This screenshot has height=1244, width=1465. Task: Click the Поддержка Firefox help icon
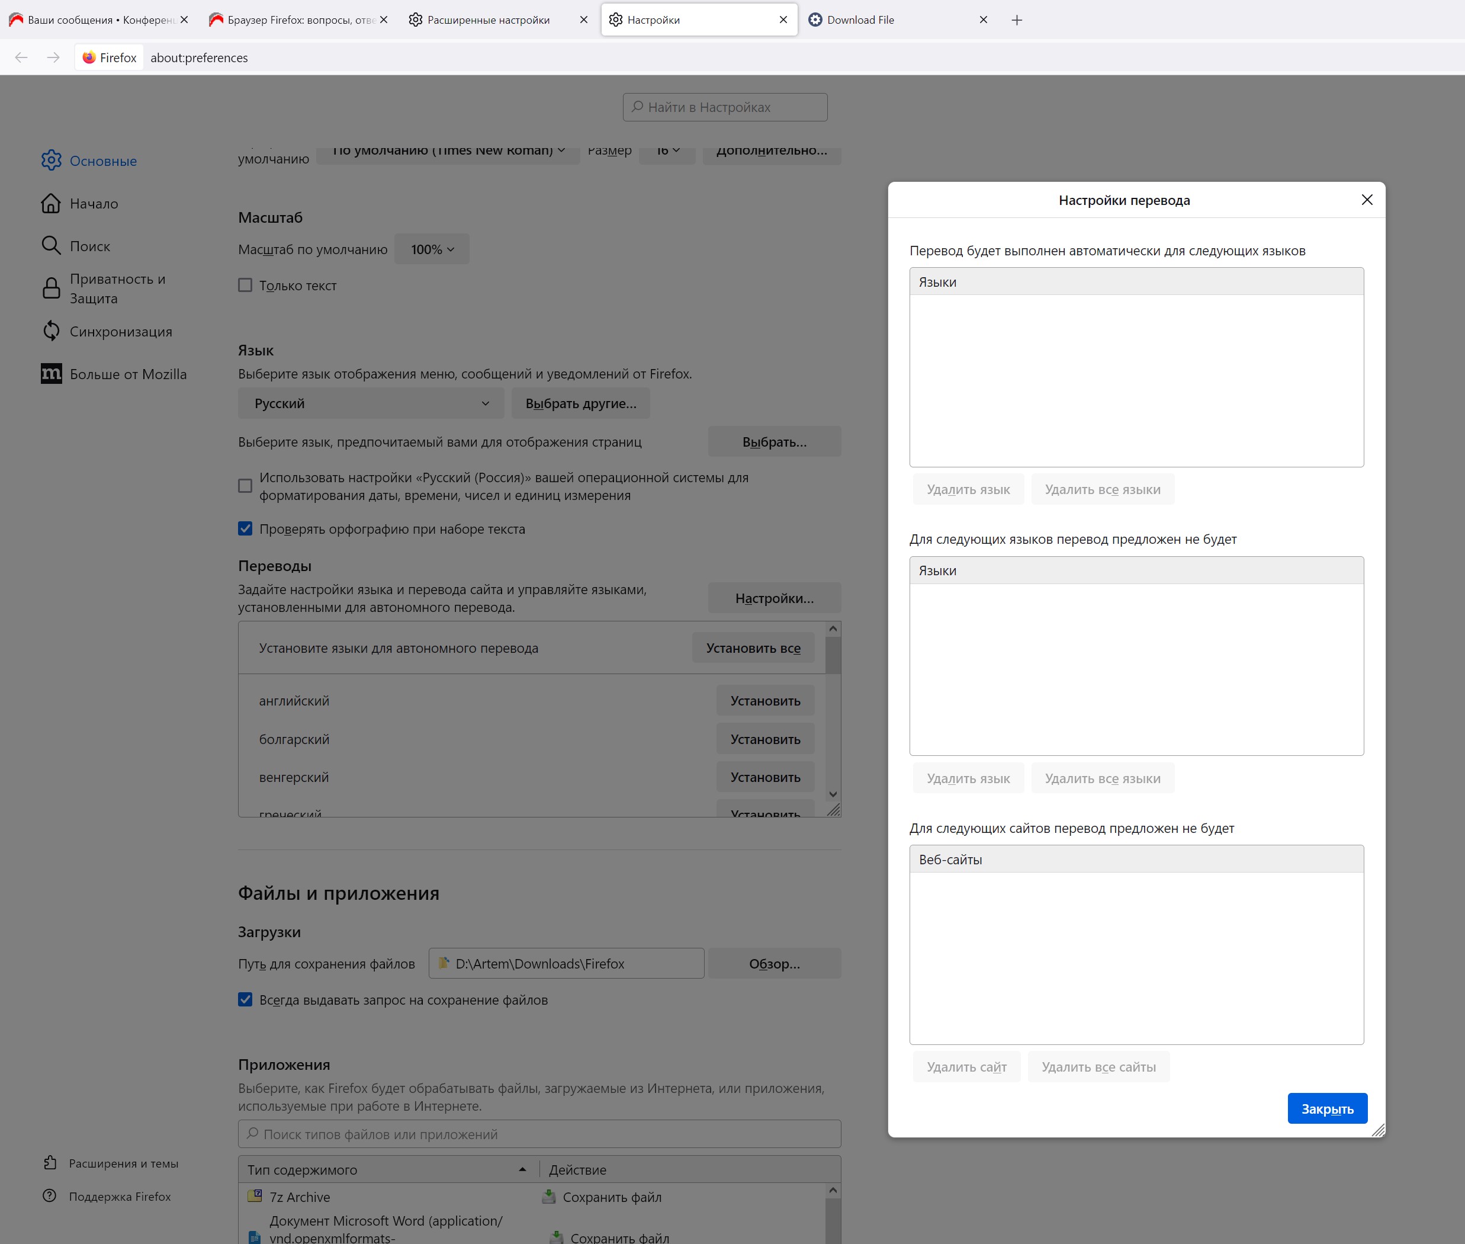[49, 1196]
